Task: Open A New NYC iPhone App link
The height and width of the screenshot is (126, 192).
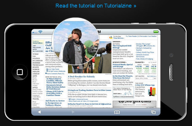Action: point(145,85)
